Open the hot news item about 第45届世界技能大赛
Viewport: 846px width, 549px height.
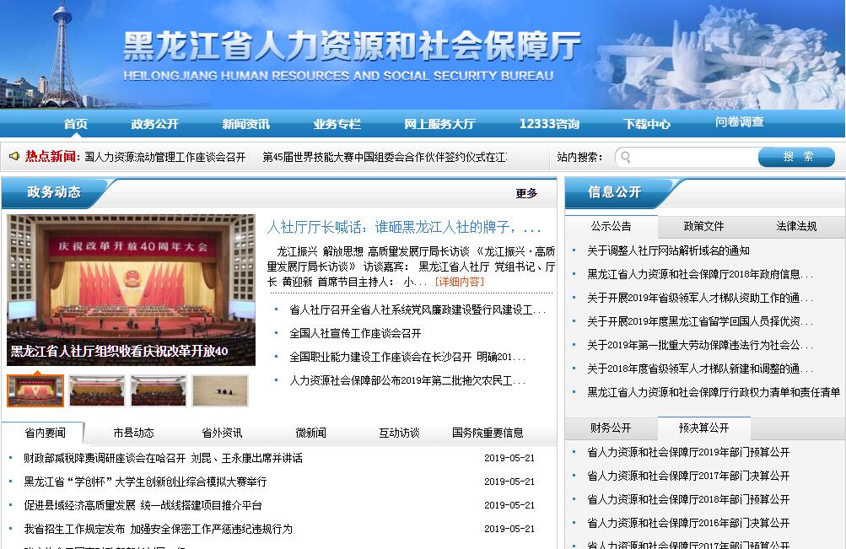[385, 157]
